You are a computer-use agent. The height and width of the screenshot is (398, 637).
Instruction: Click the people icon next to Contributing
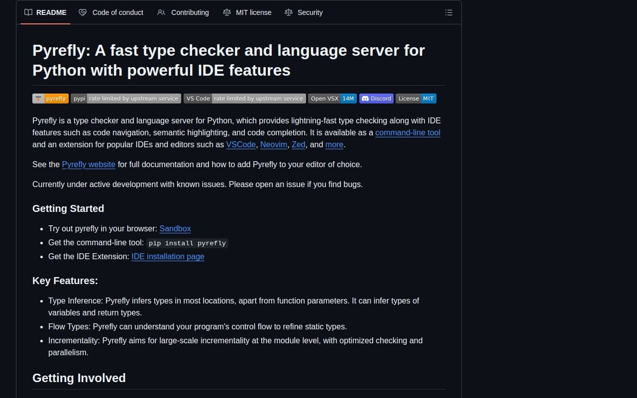(x=161, y=12)
